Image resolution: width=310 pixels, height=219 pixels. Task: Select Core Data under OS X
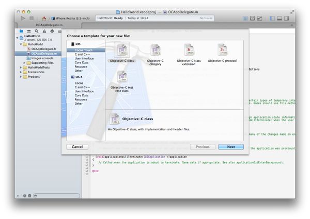pos(82,95)
